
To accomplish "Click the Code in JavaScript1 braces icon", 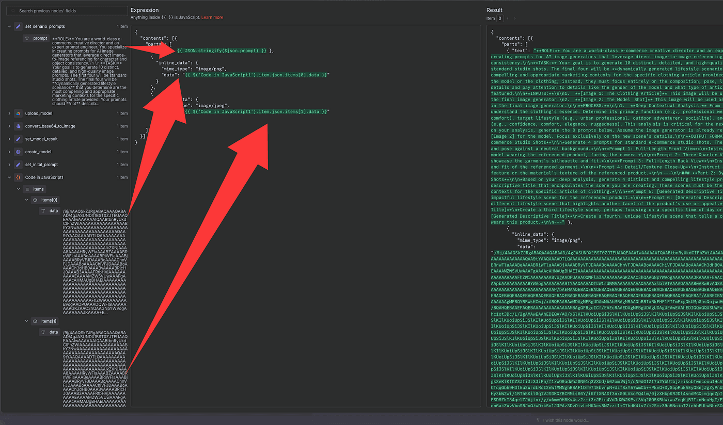I will click(18, 177).
